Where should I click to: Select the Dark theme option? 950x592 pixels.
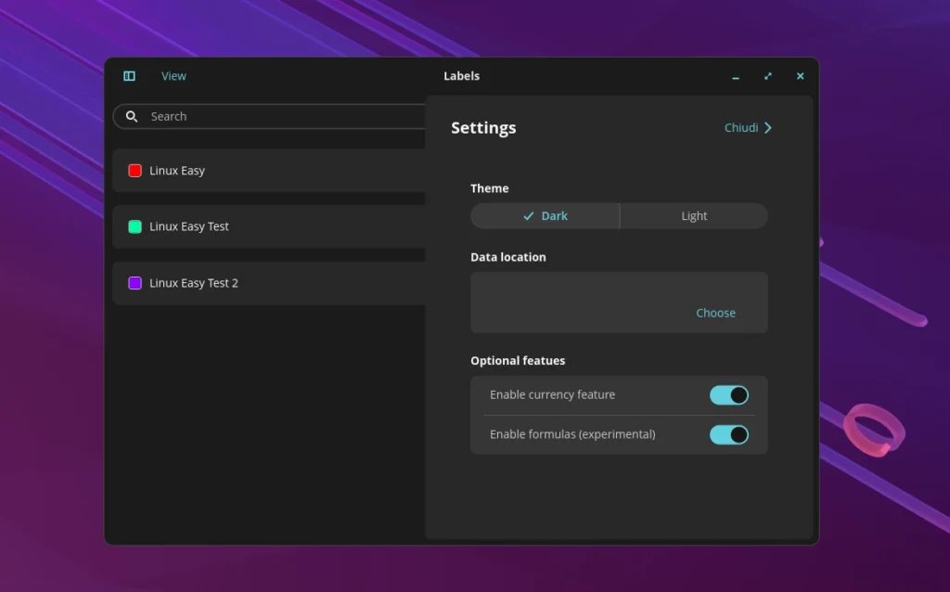(545, 216)
